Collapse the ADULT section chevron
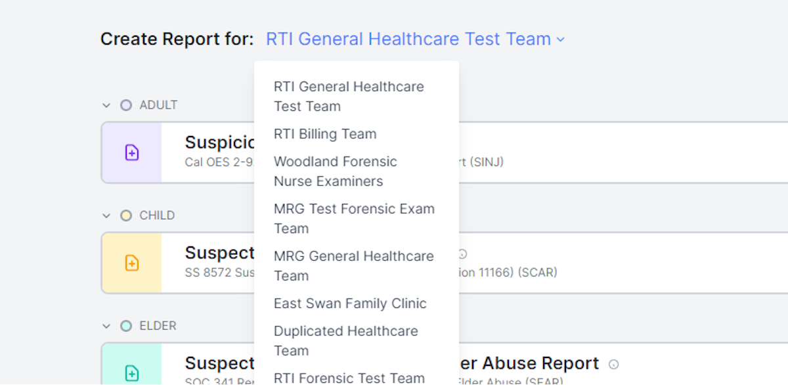The height and width of the screenshot is (385, 788). 106,105
